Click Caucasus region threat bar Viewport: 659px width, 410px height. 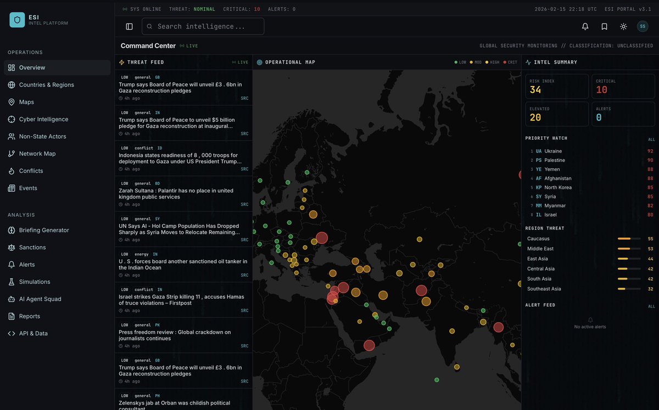(629, 239)
